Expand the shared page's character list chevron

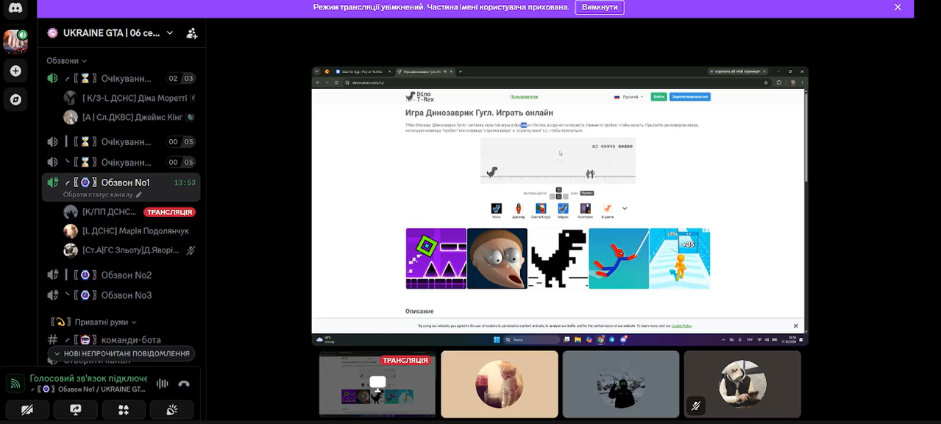coord(625,208)
